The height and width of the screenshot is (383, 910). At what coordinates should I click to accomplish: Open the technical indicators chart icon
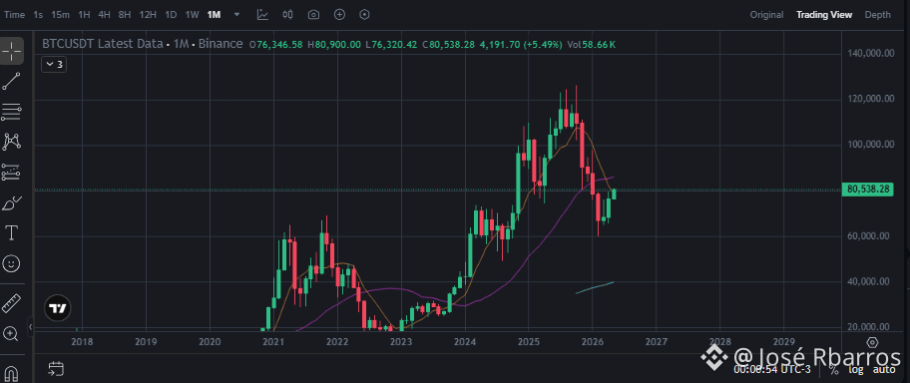point(262,15)
